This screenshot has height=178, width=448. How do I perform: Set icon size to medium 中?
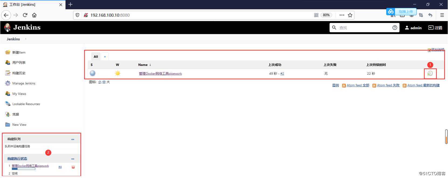click(x=104, y=82)
